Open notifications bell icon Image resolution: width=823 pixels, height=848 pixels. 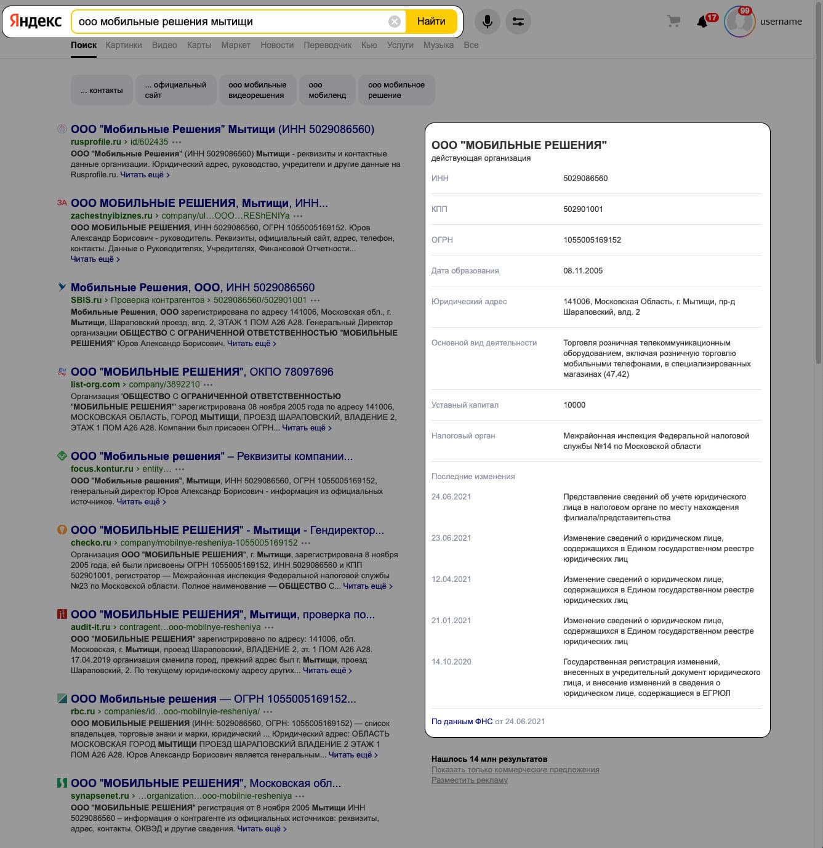pos(702,22)
